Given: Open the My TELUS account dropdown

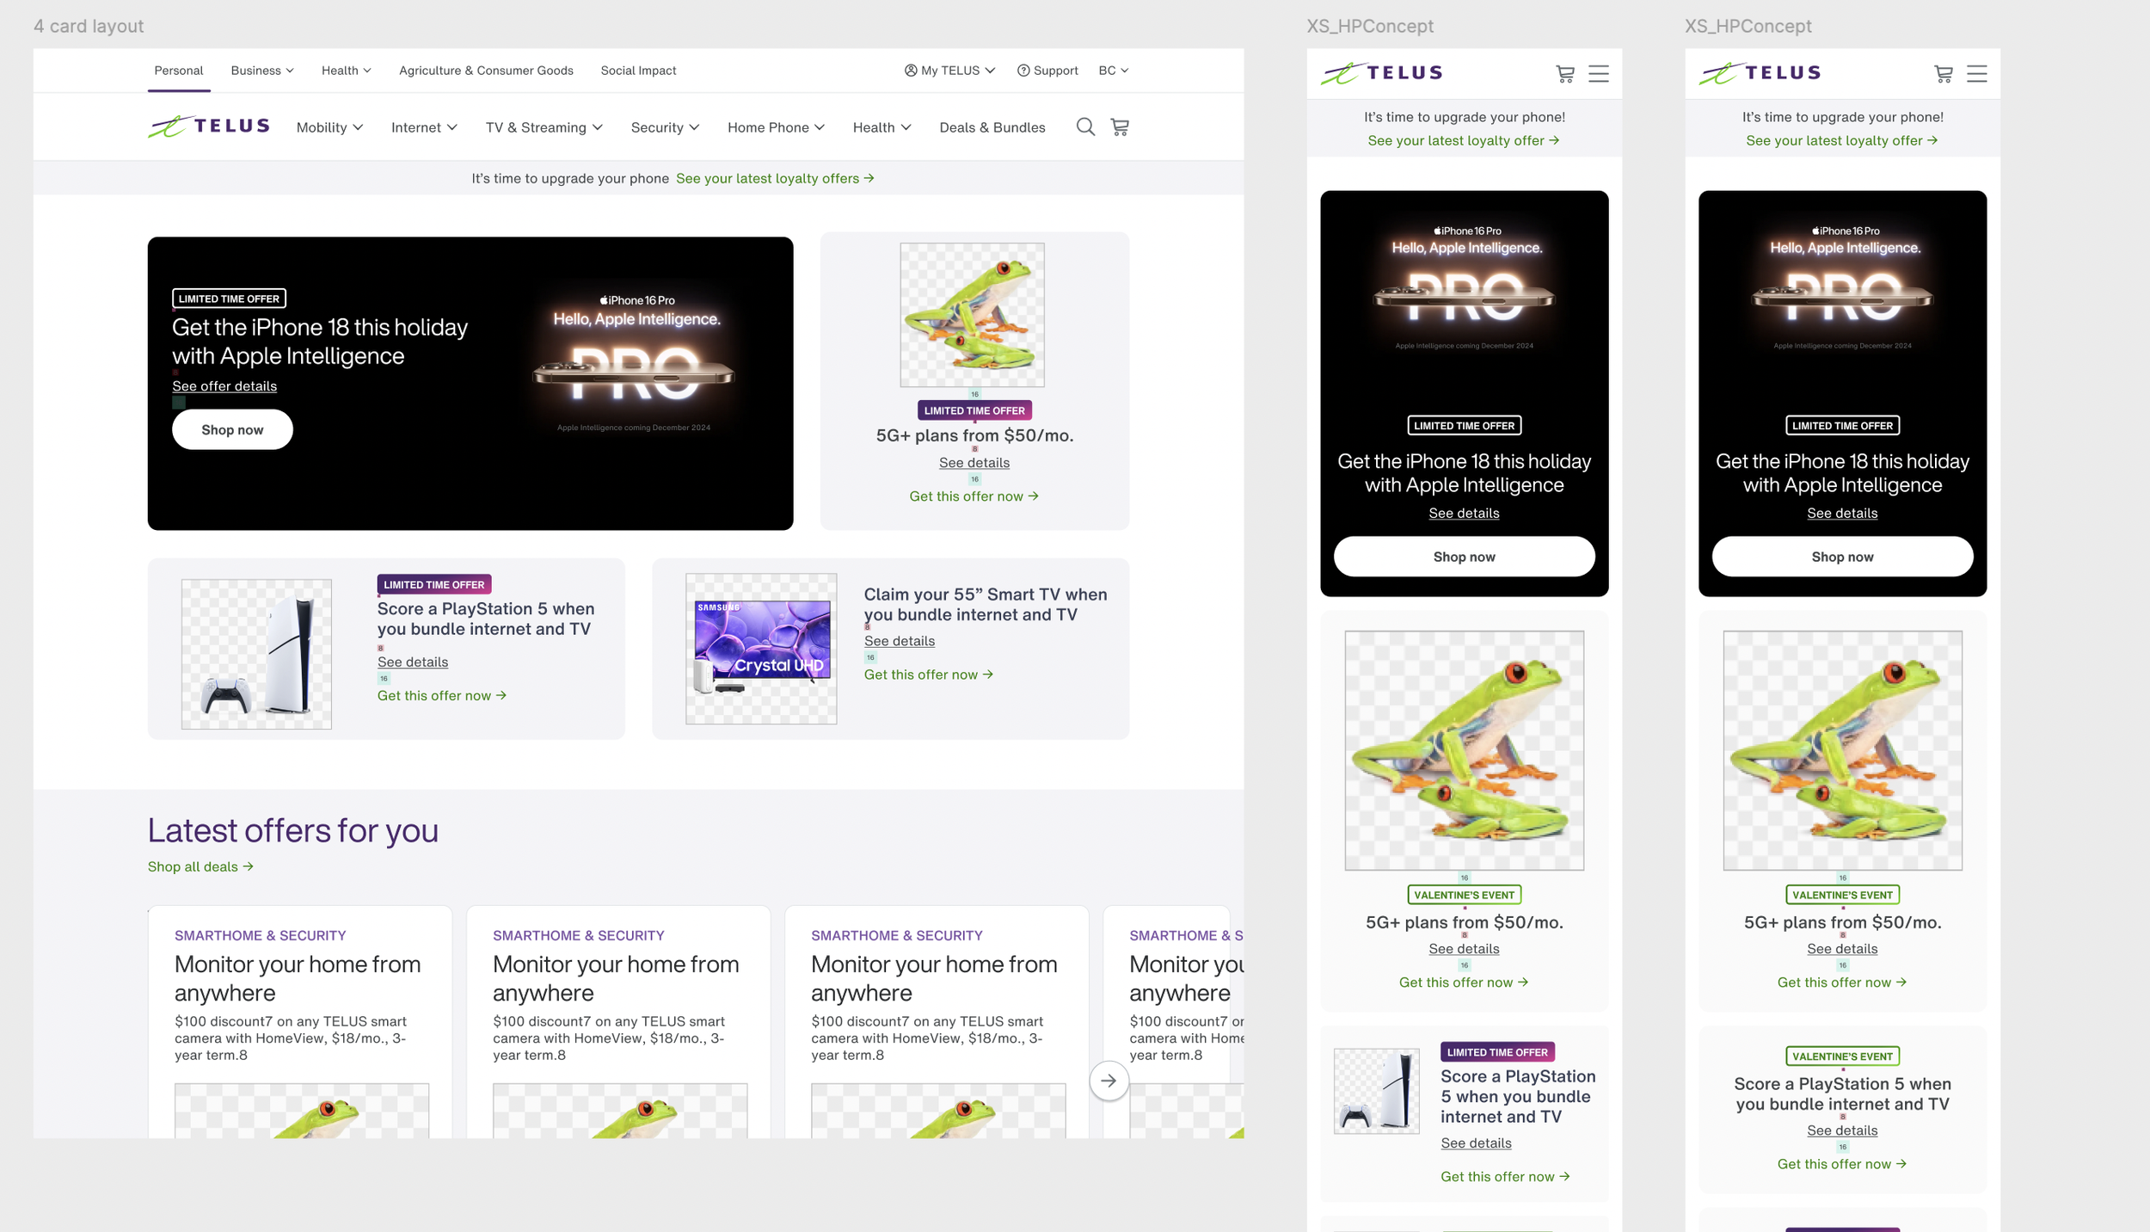Looking at the screenshot, I should [x=949, y=71].
